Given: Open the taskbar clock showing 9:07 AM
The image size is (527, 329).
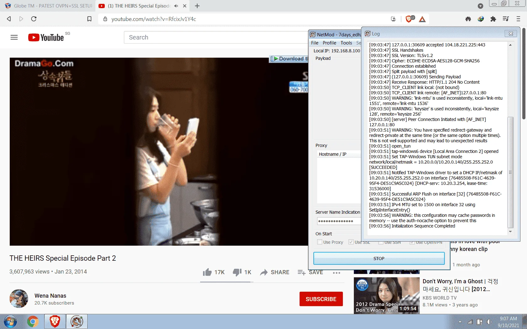Looking at the screenshot, I should coord(508,322).
